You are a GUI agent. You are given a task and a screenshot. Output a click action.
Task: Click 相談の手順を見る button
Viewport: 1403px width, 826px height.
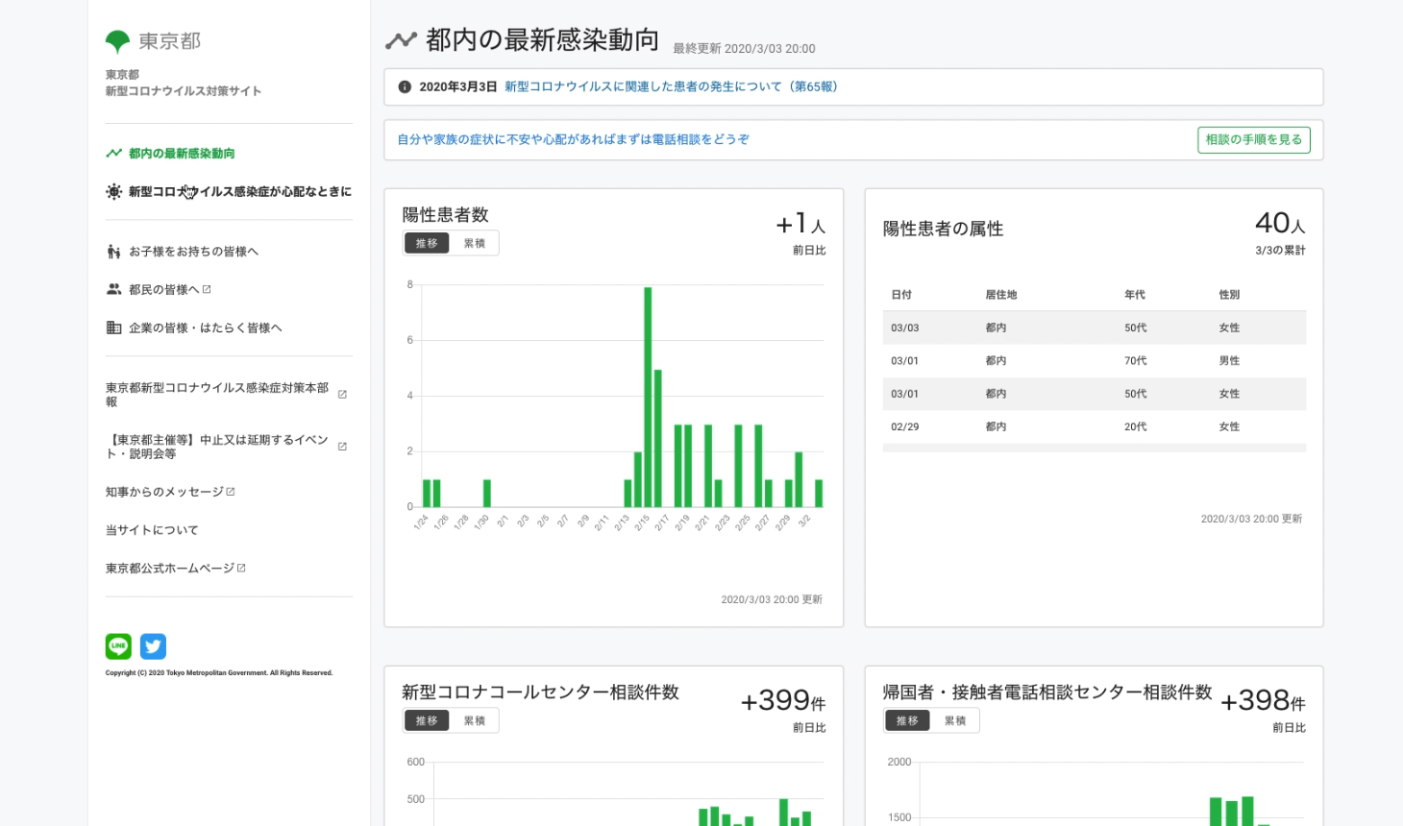pyautogui.click(x=1254, y=139)
